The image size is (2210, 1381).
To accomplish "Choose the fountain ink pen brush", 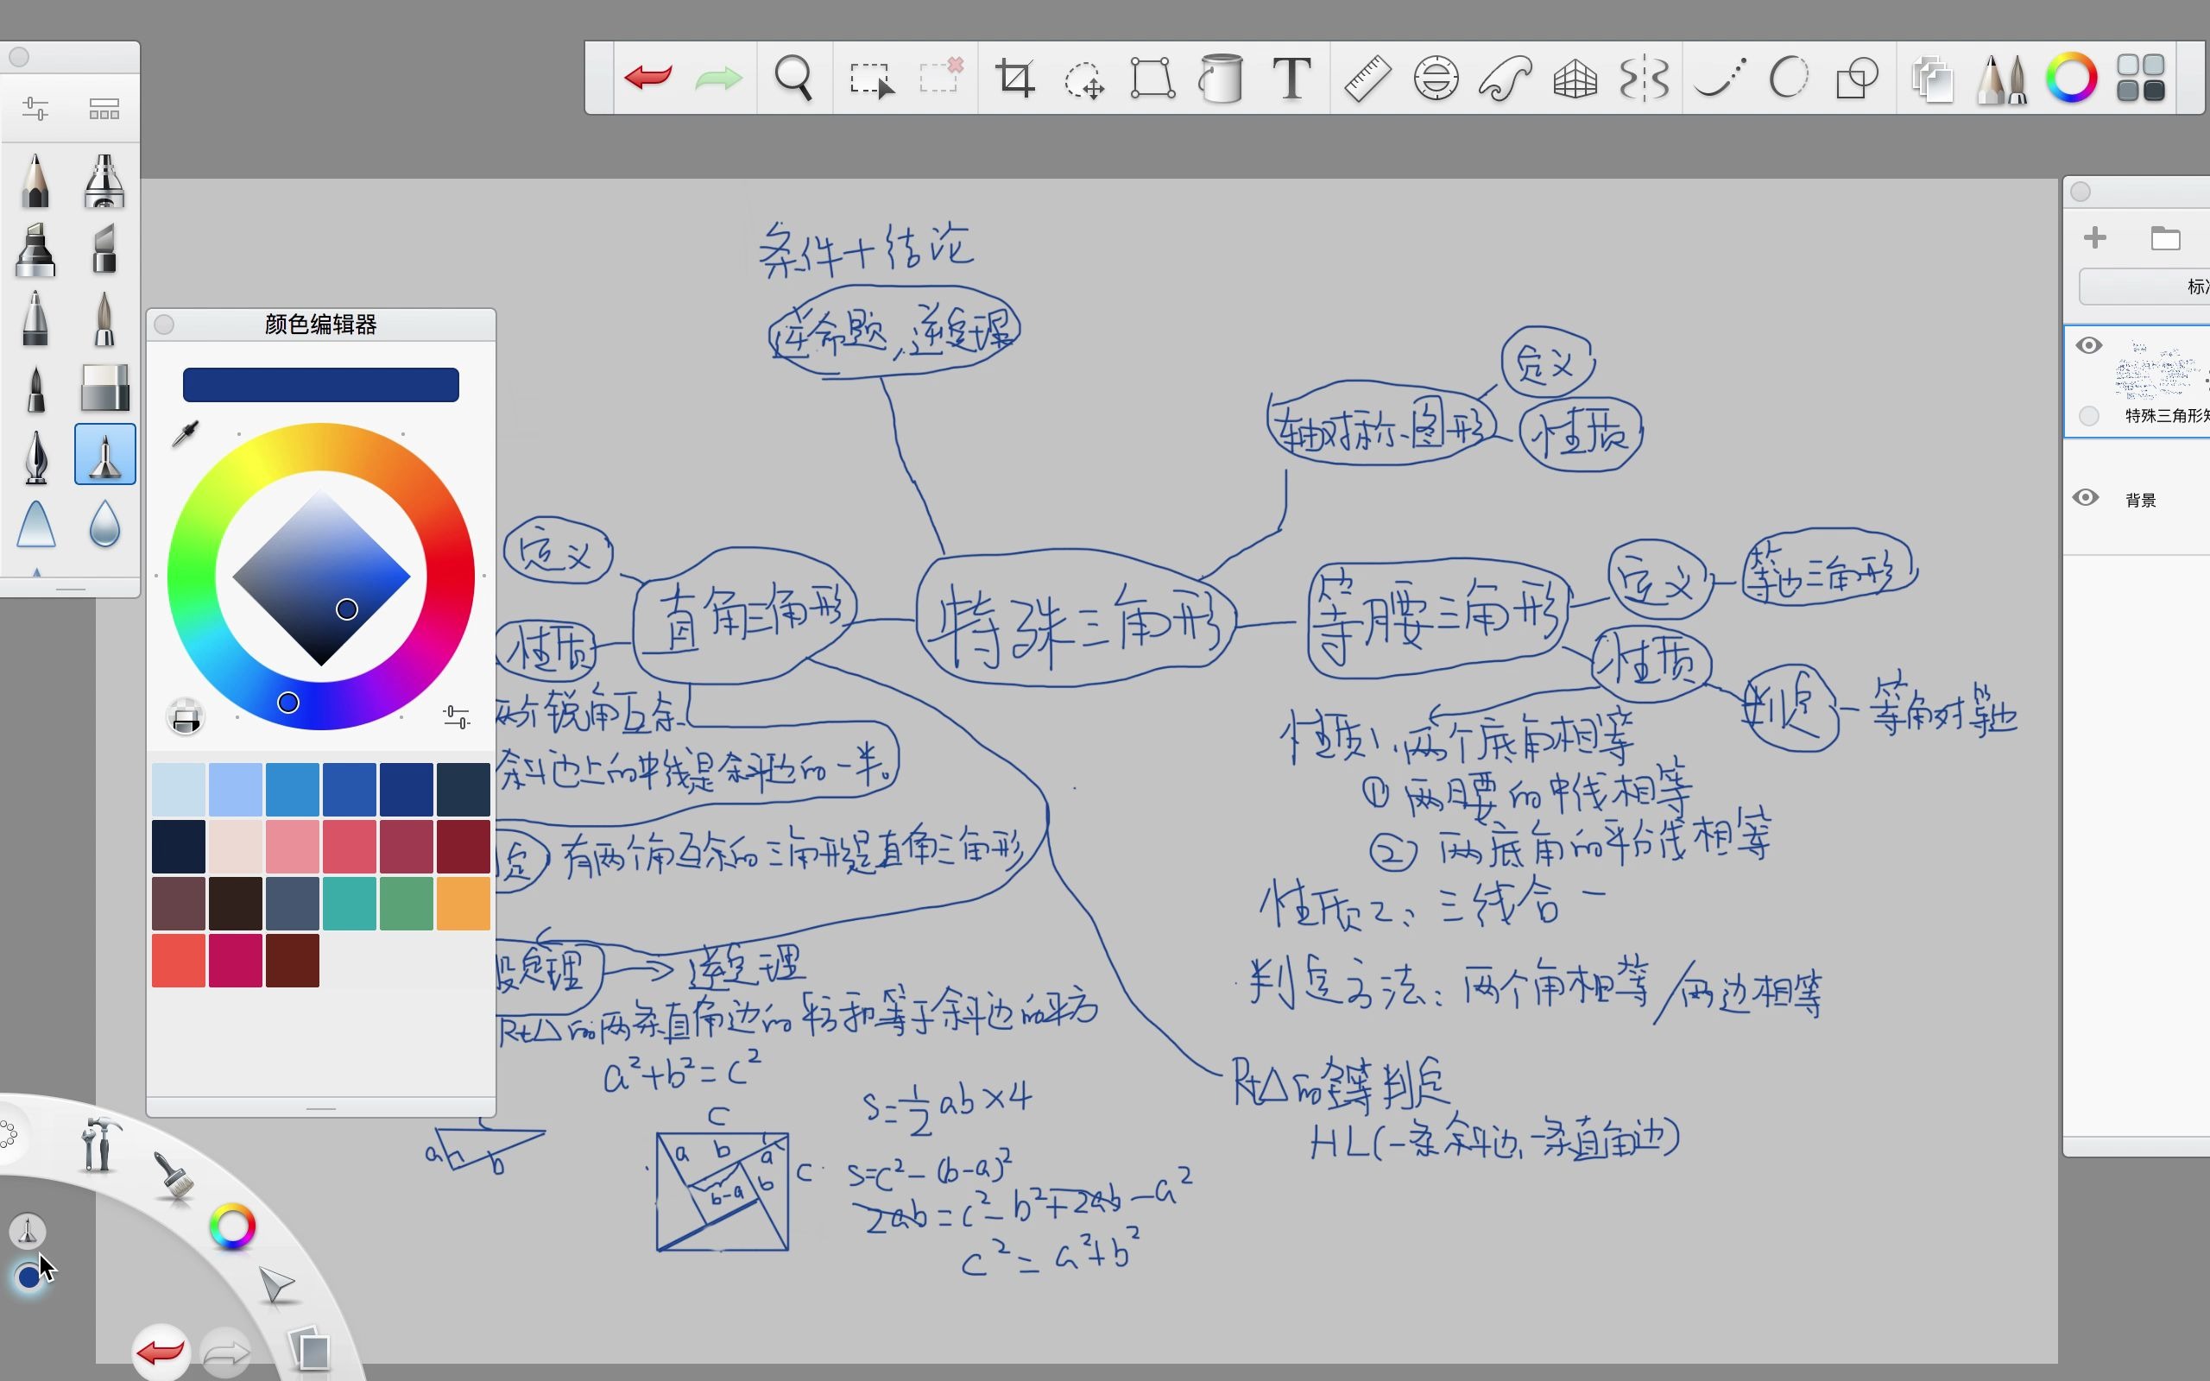I will [35, 456].
